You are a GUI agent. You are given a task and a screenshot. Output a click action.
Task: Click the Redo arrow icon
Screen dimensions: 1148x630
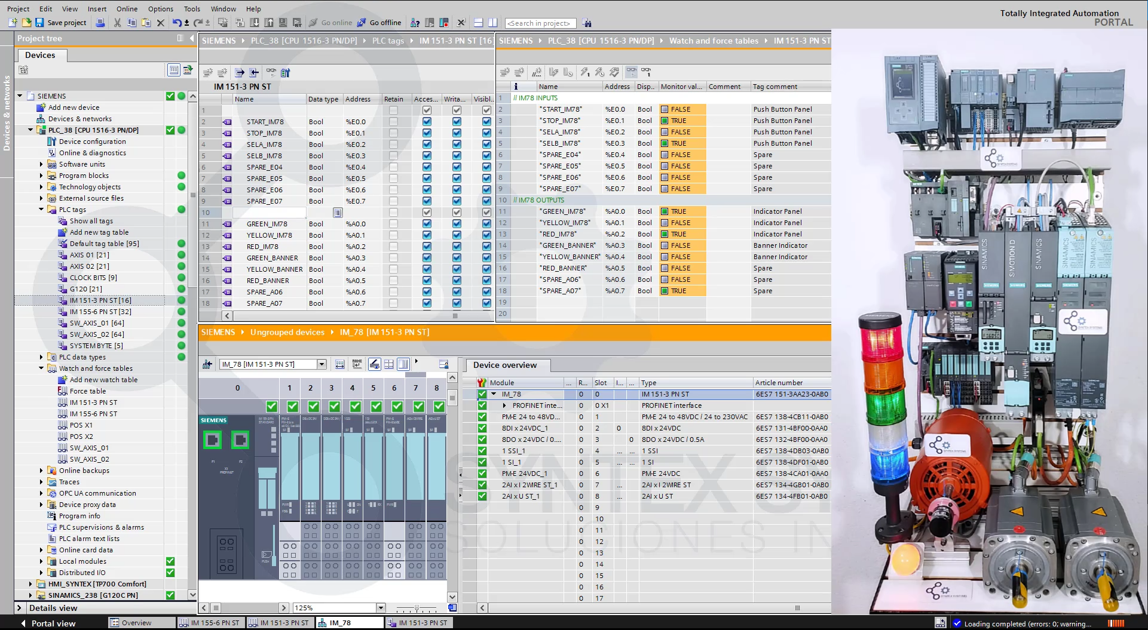(x=197, y=23)
